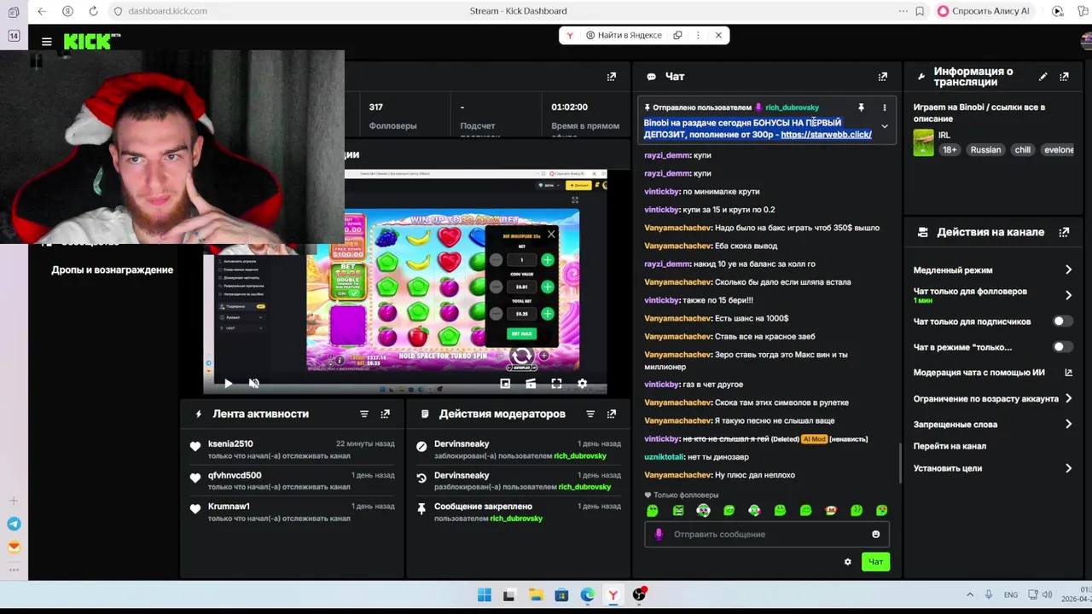This screenshot has width=1092, height=614.
Task: Unmute the stream preview player
Action: pyautogui.click(x=253, y=384)
